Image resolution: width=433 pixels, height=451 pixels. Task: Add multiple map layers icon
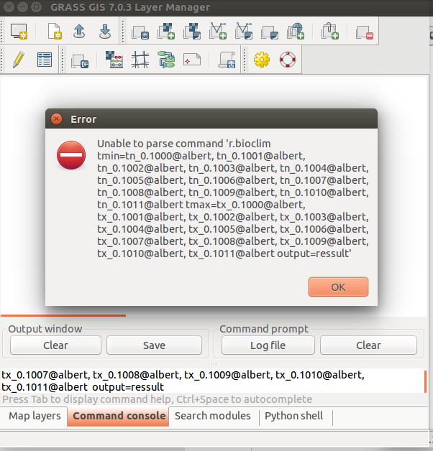tap(140, 32)
